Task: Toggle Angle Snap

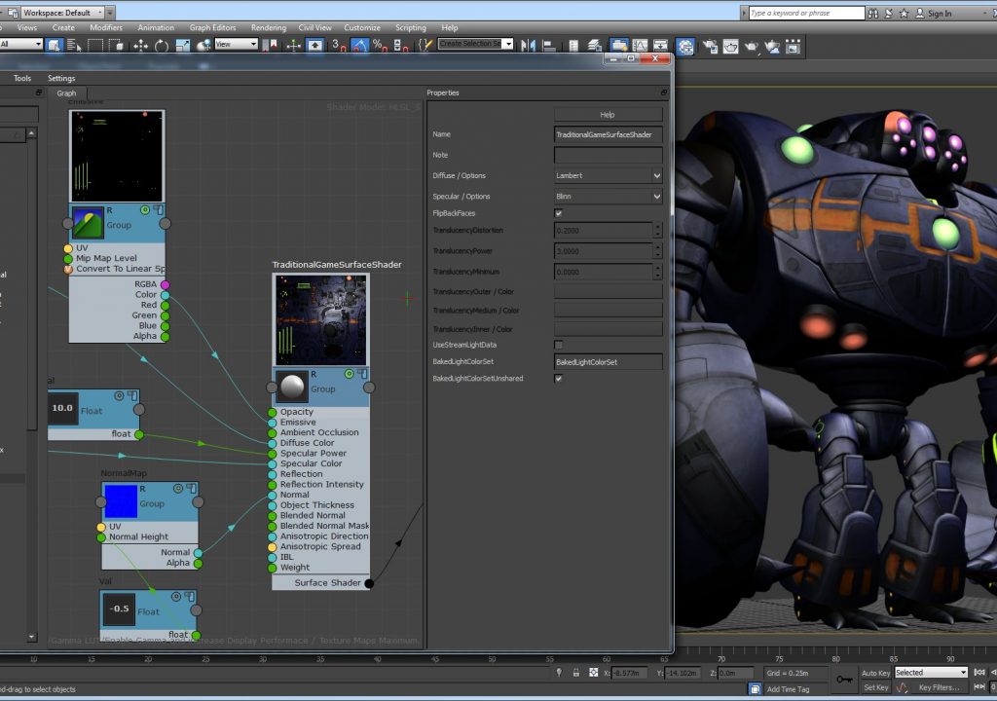Action: coord(360,45)
